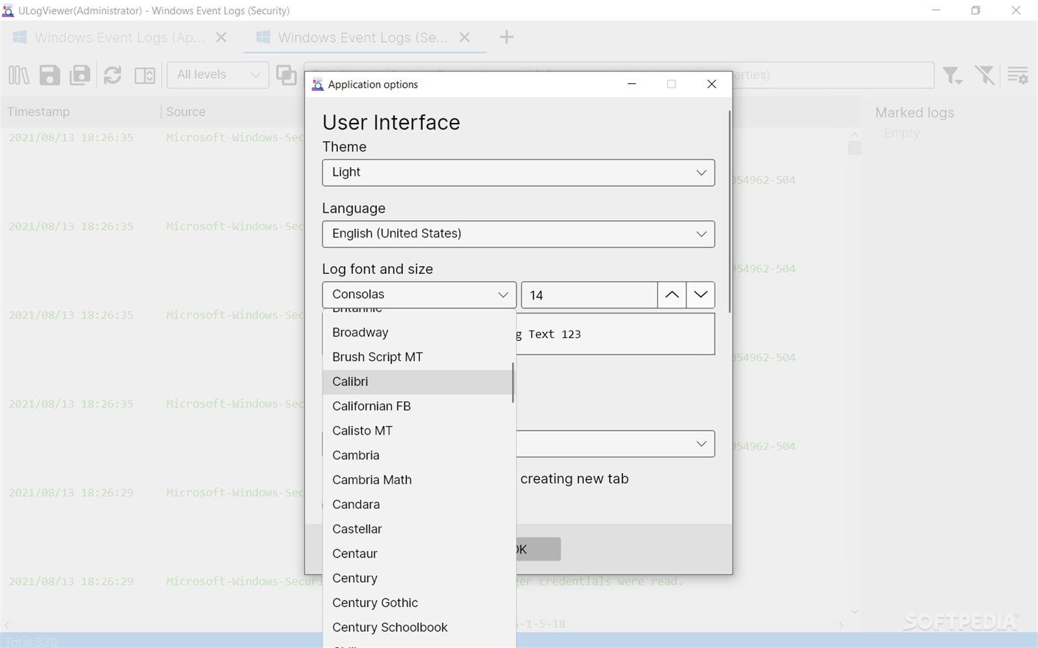Click the save logs floppy icon

coord(49,75)
